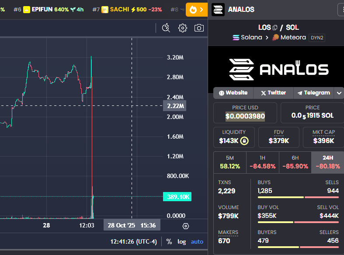Toggle percent scale on chart

pyautogui.click(x=169, y=241)
